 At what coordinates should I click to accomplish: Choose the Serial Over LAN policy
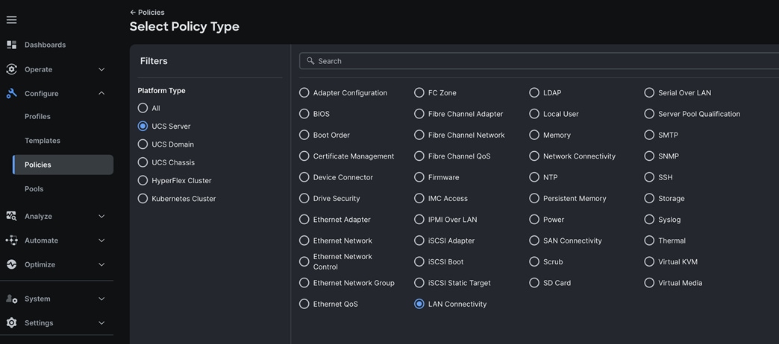point(649,92)
